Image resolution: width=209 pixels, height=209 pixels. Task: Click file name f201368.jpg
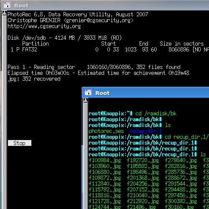point(143,178)
